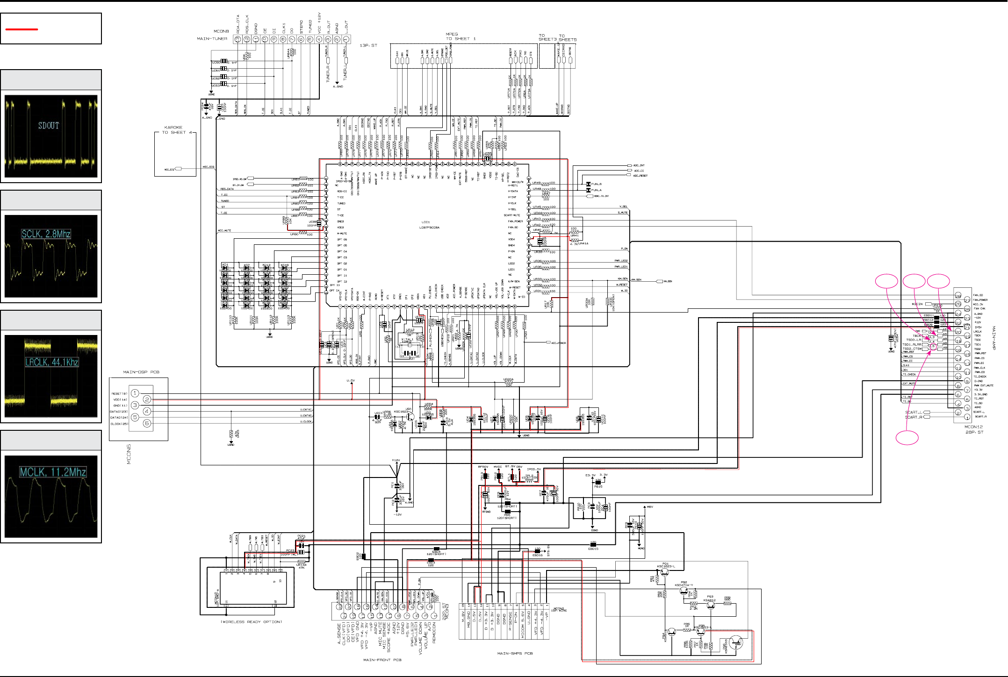Click the MAIN-DSP PCB connector label
This screenshot has width=1008, height=677.
141,372
